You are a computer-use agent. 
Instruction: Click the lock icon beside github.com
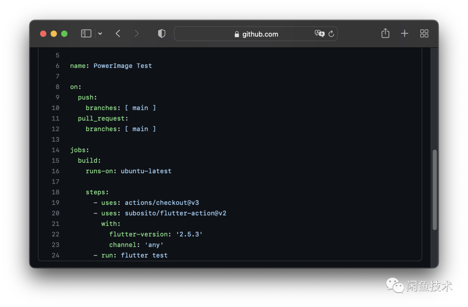click(237, 34)
